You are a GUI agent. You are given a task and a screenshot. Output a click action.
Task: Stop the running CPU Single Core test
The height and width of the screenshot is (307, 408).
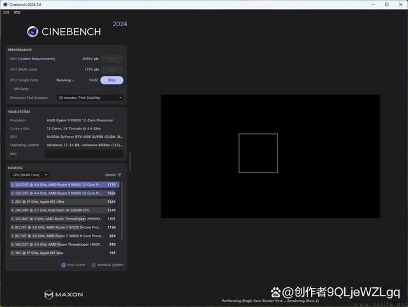112,80
